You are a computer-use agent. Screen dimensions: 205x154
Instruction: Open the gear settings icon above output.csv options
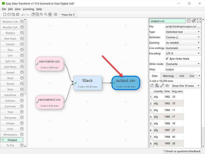click(194, 21)
